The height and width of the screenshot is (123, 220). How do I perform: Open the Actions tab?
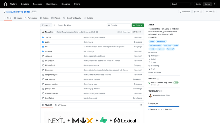click(44, 18)
